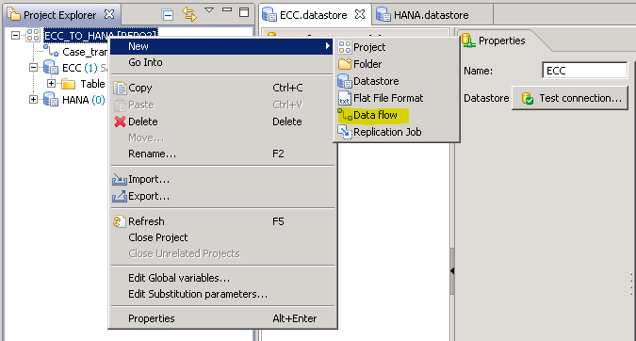Click the Data flow icon
The height and width of the screenshot is (341, 636).
(x=345, y=115)
